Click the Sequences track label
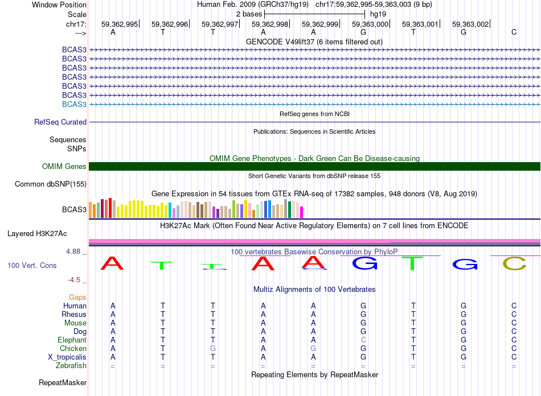Screen dimensions: 541x396 [68, 139]
